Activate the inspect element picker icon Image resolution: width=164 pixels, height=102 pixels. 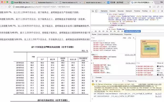pyautogui.click(x=93, y=11)
